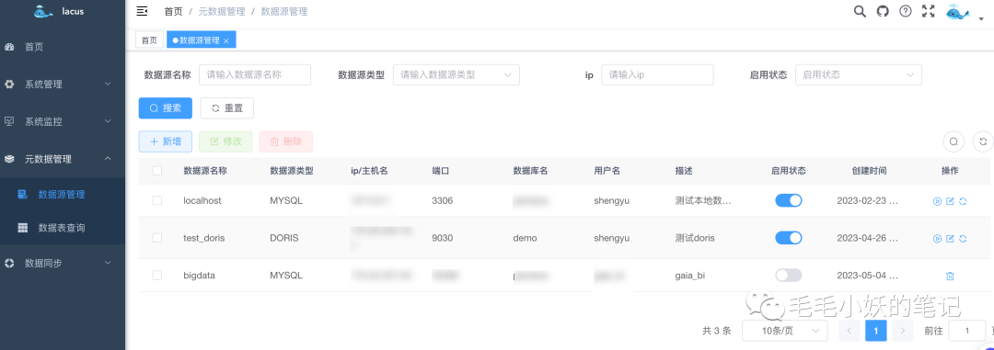Viewport: 994px width, 350px height.
Task: Check the test_doris row checkbox
Action: [x=157, y=238]
